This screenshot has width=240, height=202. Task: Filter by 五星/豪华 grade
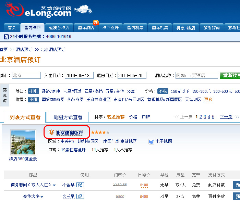pos(115,91)
